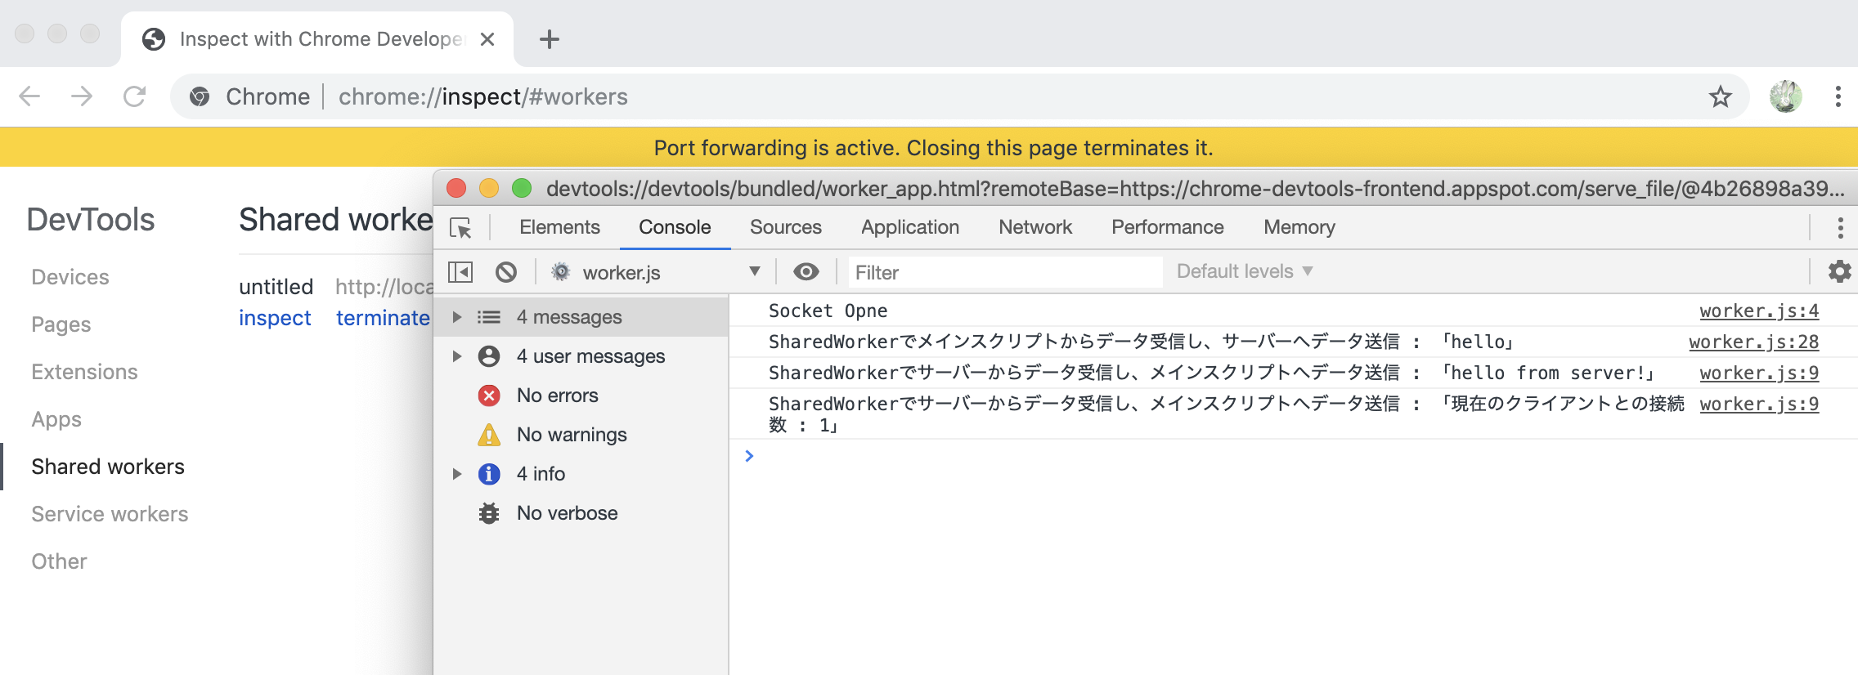Click the console Filter input field
The image size is (1858, 675).
click(1005, 272)
